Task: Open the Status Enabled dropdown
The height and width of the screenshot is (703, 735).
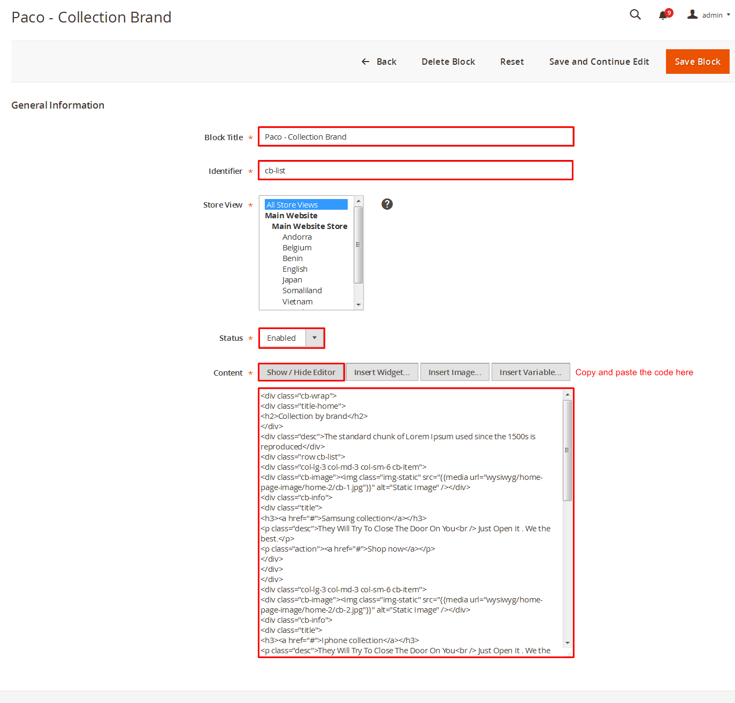Action: coord(292,338)
